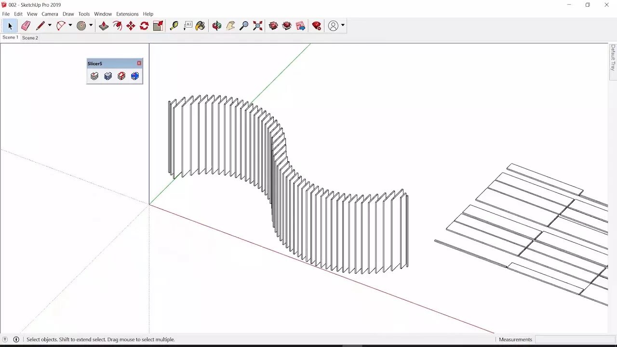Switch to the Scene 1 tab

pos(10,38)
